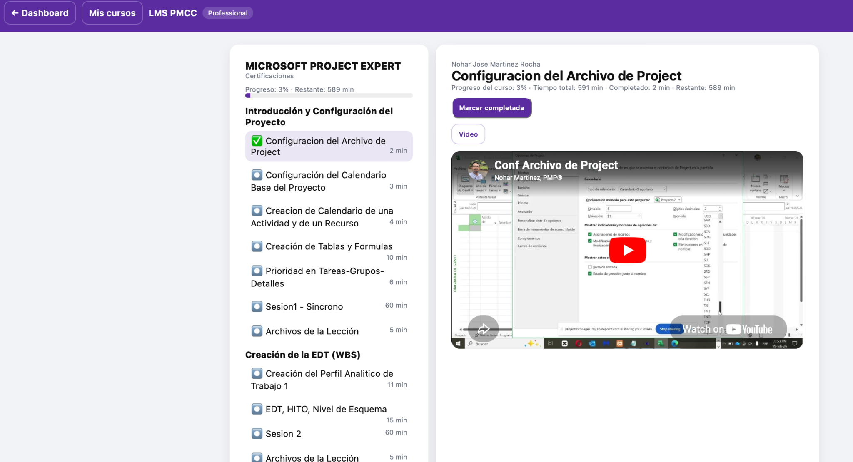
Task: Select the Video tab
Action: point(468,134)
